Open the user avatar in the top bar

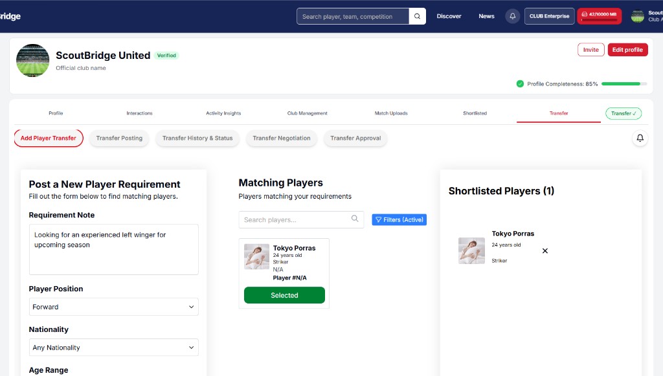(638, 16)
